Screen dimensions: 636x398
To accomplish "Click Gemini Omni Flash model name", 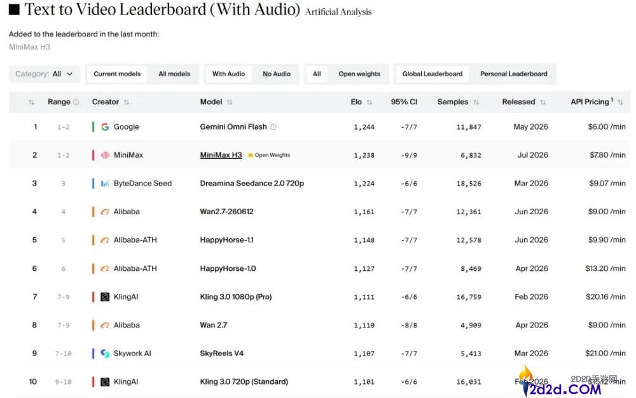I will (x=233, y=127).
